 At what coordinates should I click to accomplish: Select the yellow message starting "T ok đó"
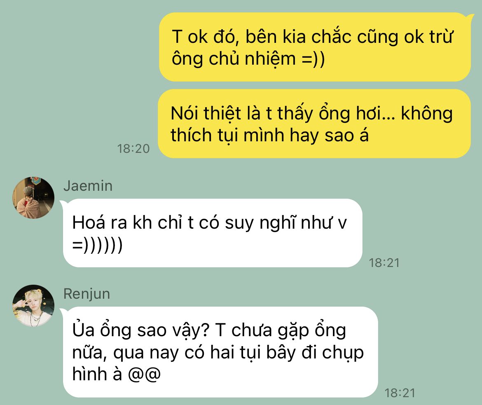[315, 47]
